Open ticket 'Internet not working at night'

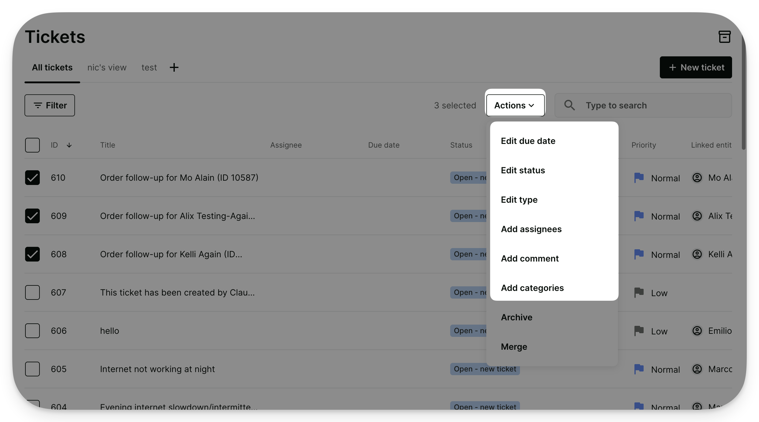click(x=158, y=369)
